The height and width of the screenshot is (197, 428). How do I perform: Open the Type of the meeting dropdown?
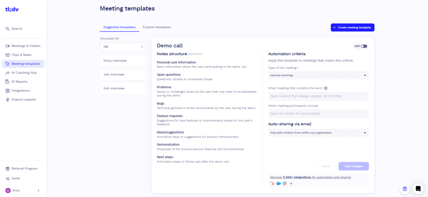point(318,76)
